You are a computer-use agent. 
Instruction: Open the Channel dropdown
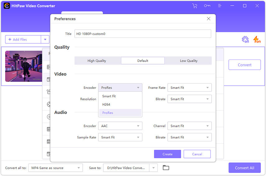tap(189, 126)
